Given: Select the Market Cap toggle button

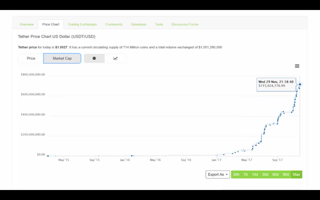Looking at the screenshot, I should coord(62,58).
